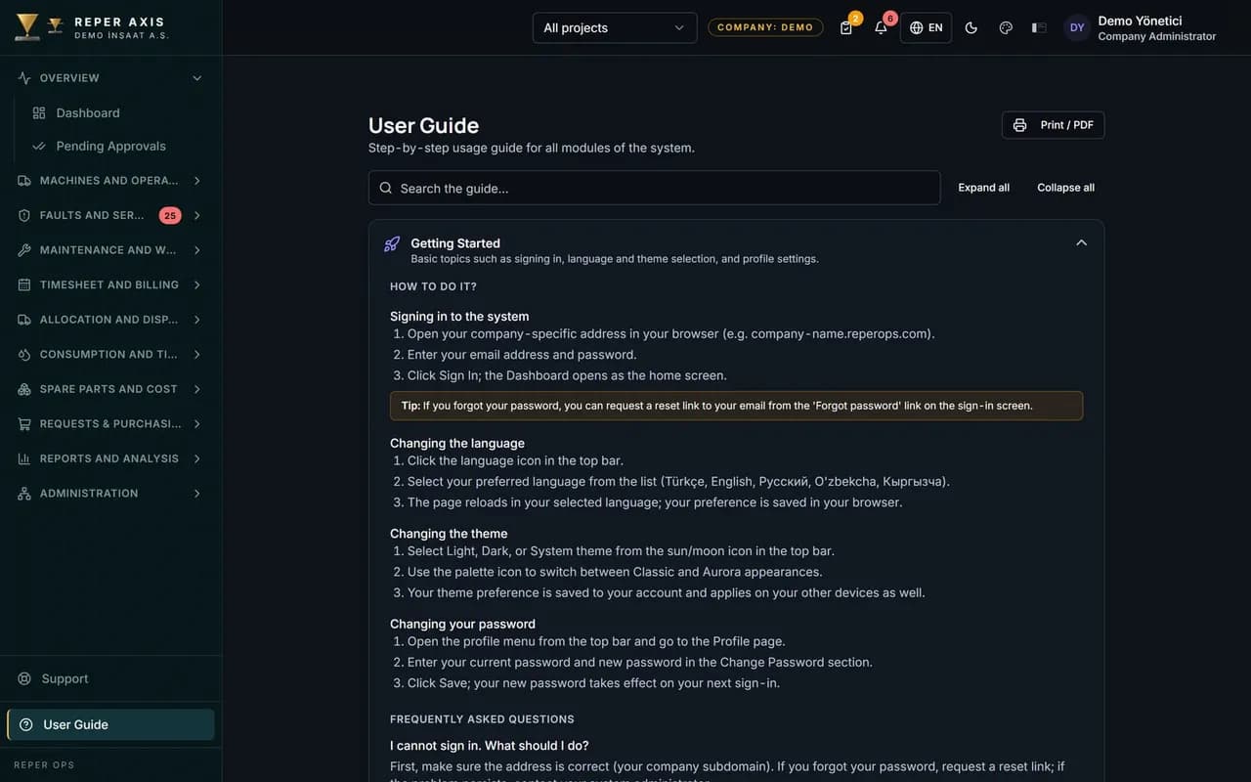Viewport: 1251px width, 782px height.
Task: Open the palette appearance icon
Action: [1006, 27]
